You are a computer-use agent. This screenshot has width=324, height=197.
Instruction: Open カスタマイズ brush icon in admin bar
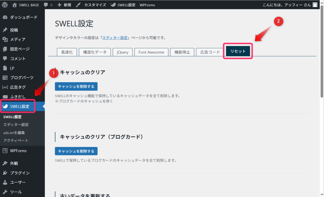point(78,5)
